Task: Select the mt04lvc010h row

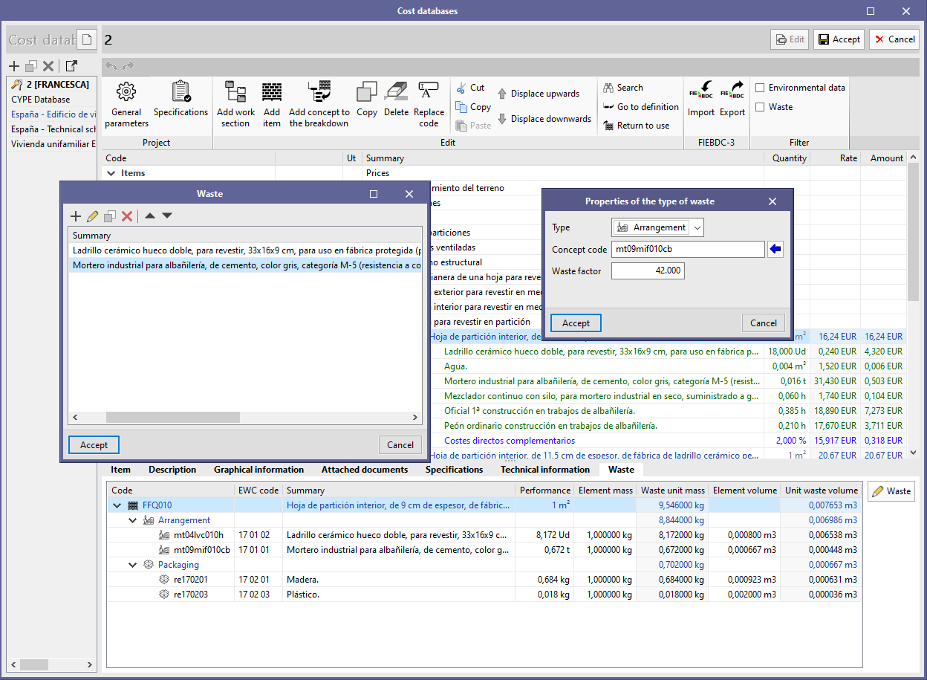Action: (484, 535)
